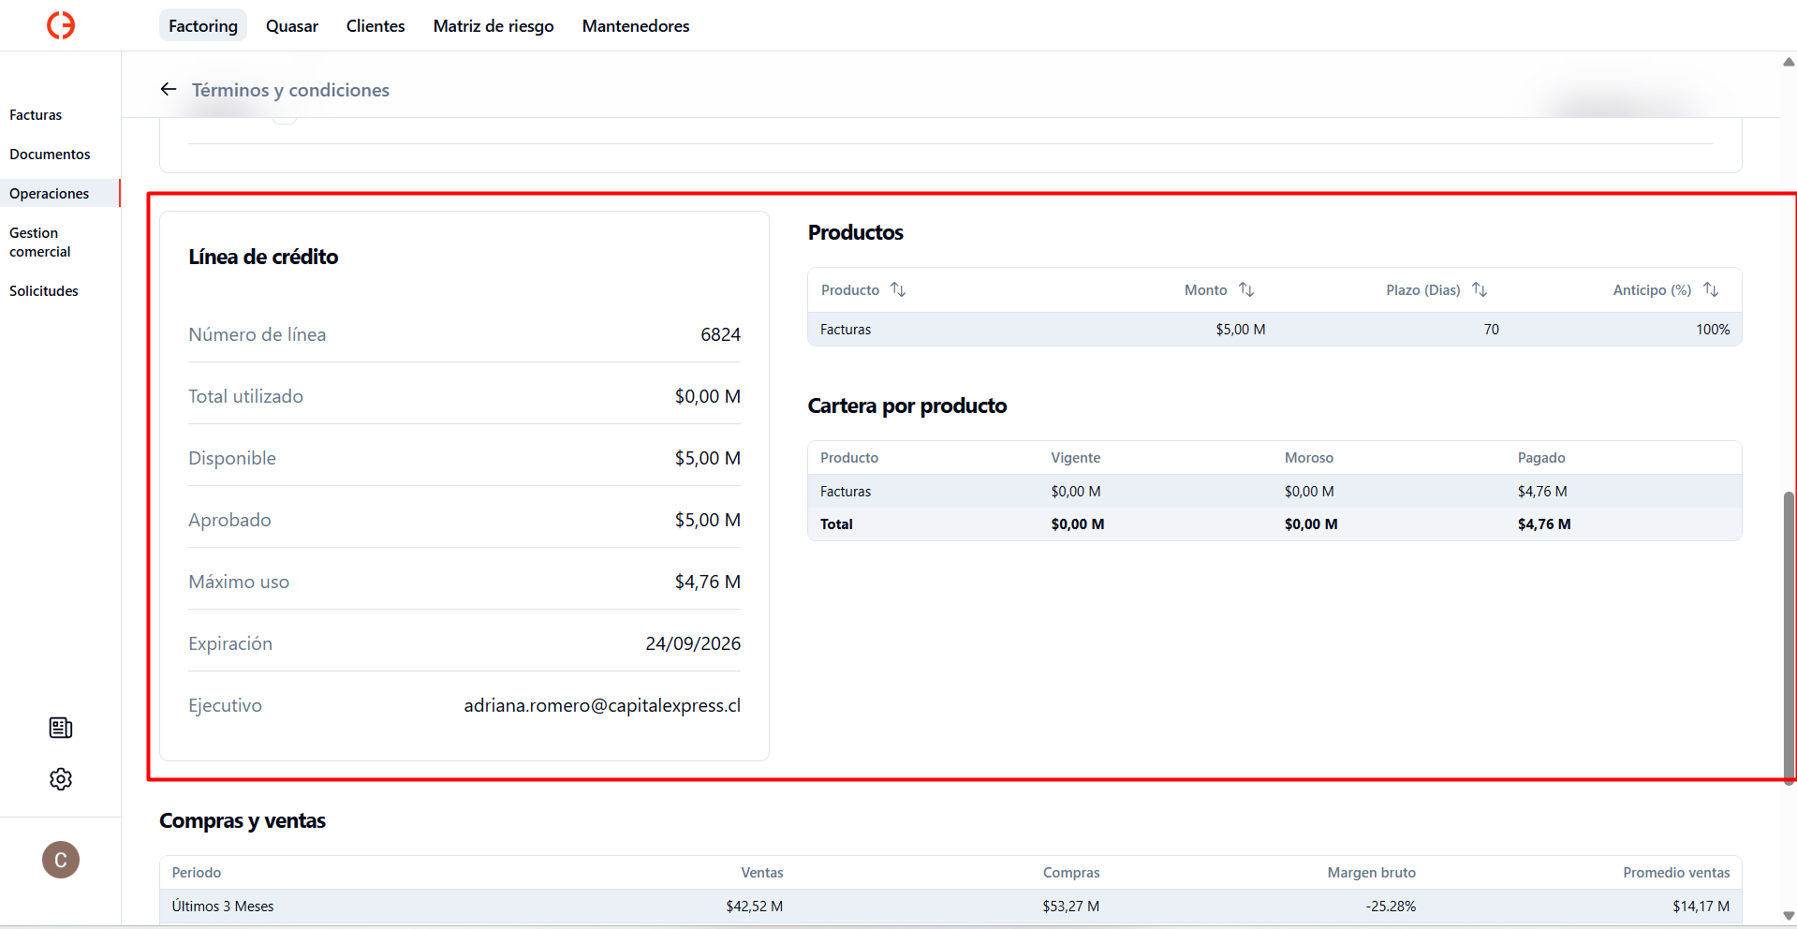
Task: Open Solicitudes from the sidebar
Action: pyautogui.click(x=44, y=291)
